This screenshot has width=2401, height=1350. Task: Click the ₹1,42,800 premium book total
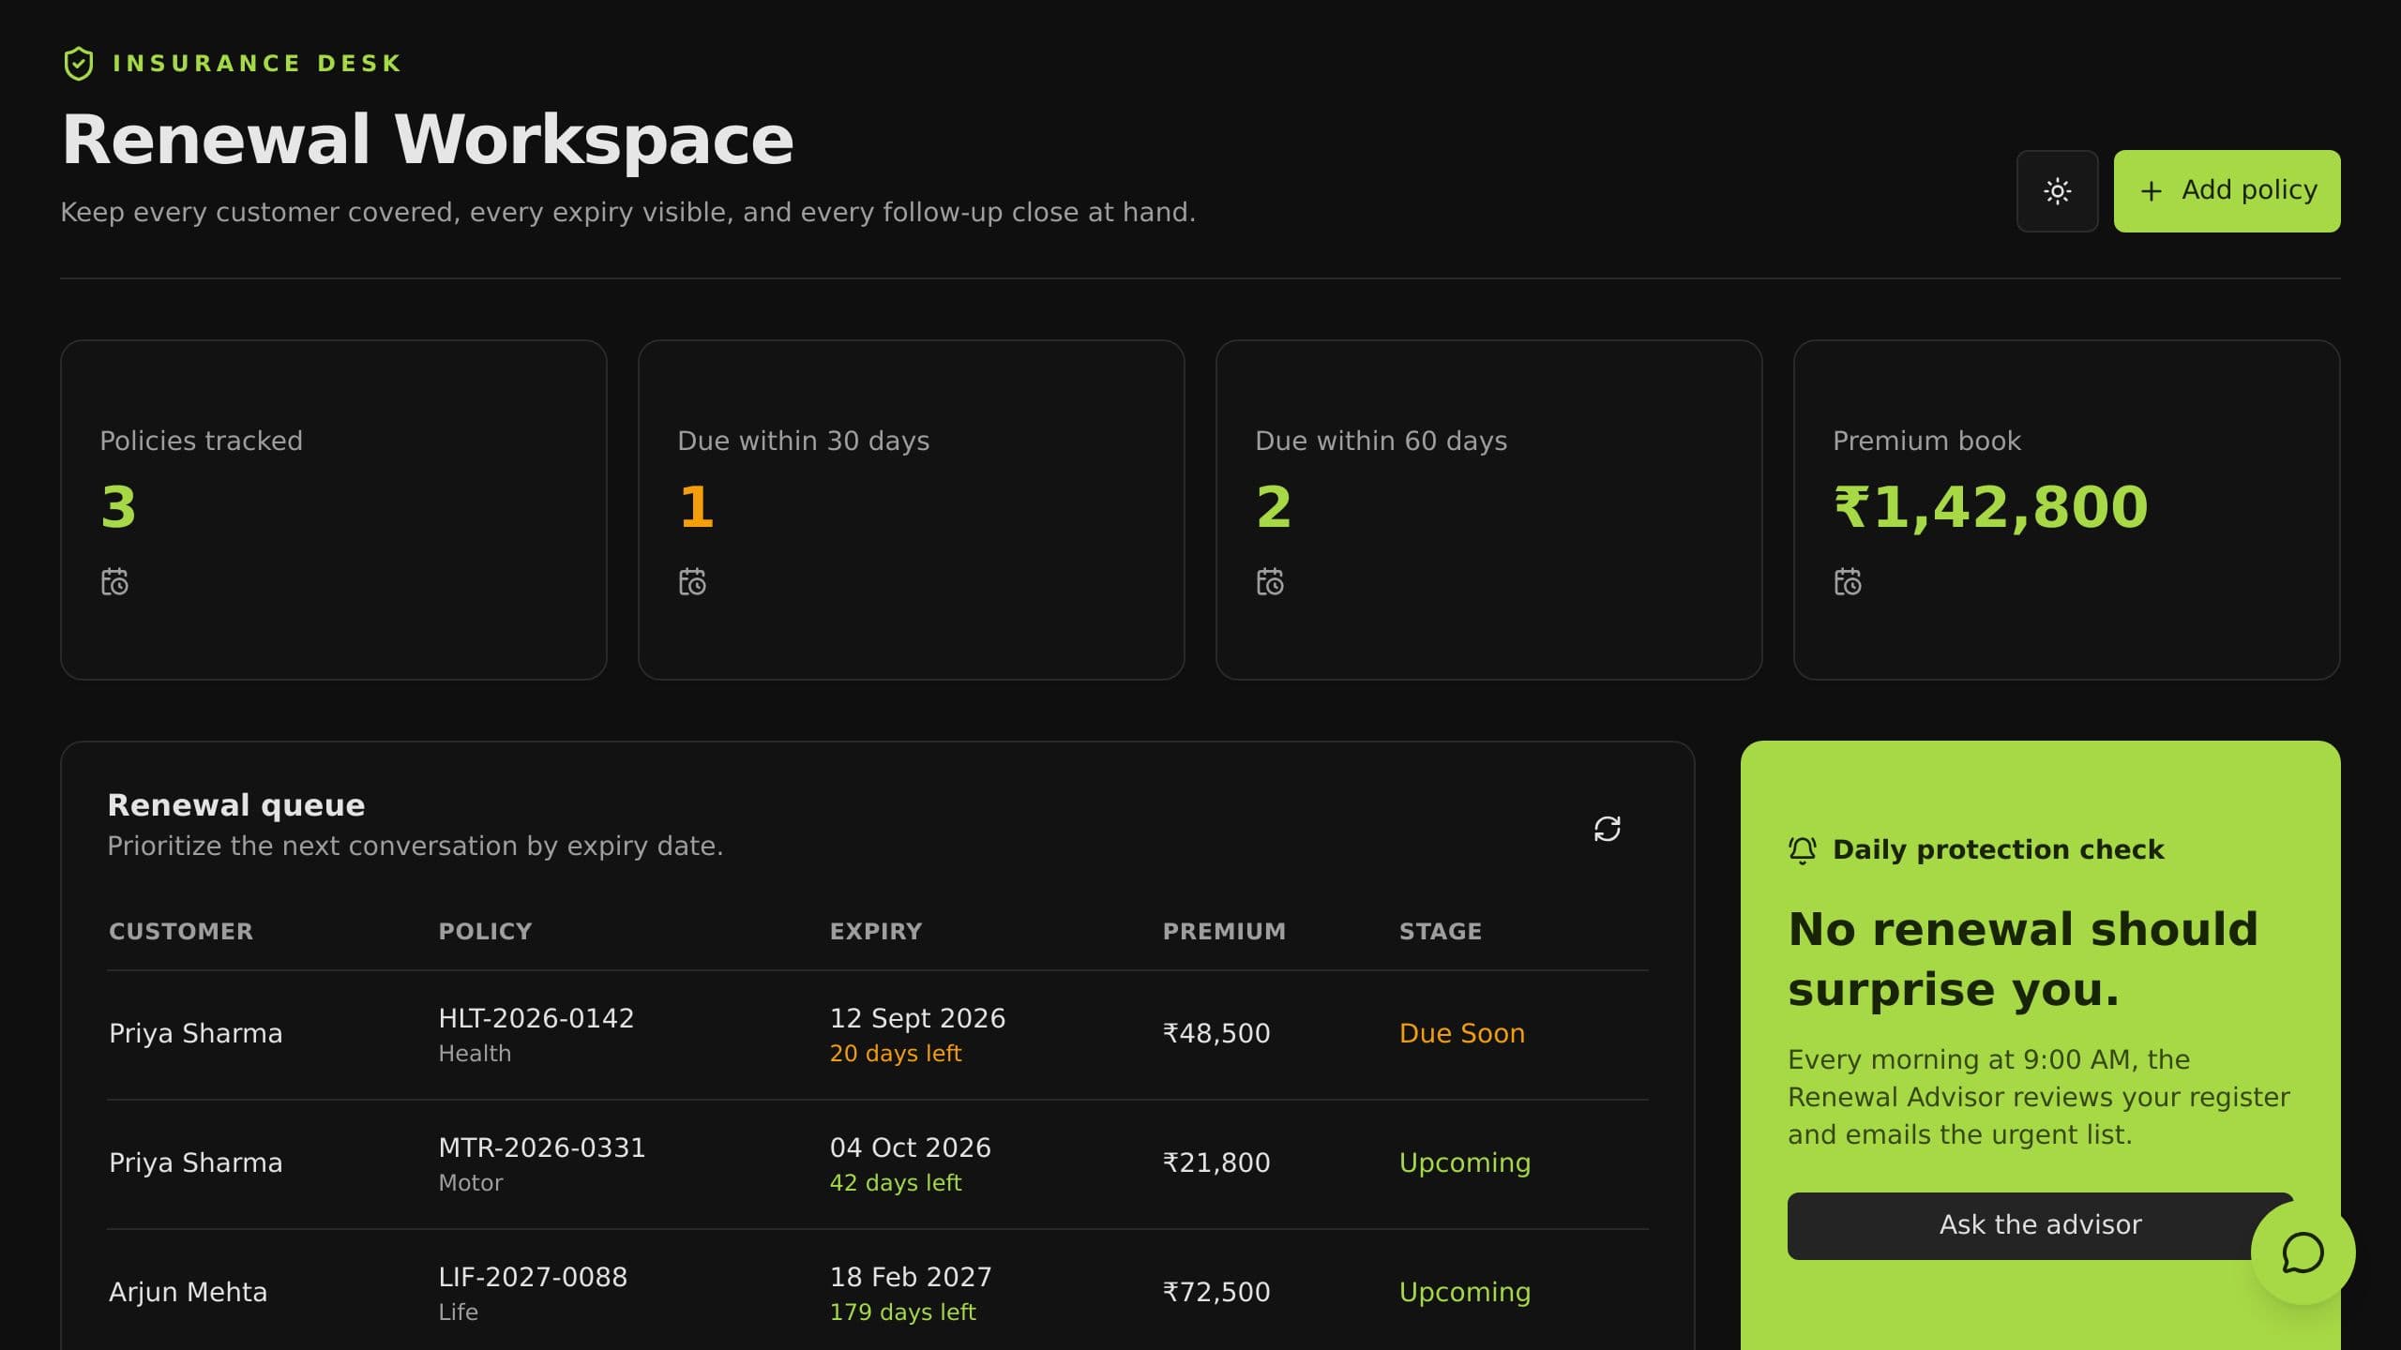(x=1990, y=507)
